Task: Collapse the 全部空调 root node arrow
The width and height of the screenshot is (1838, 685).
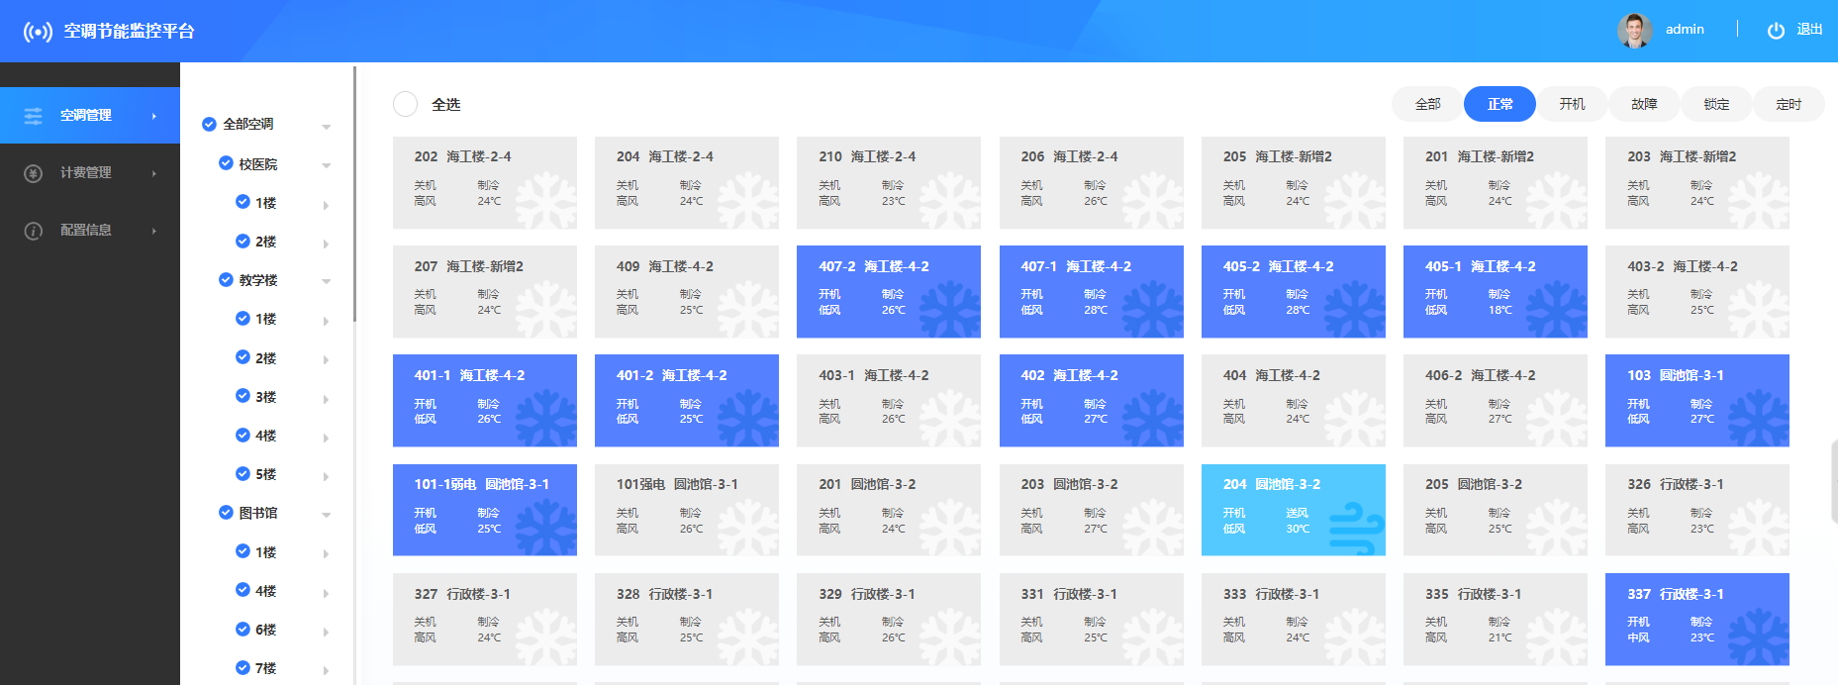Action: tap(326, 126)
